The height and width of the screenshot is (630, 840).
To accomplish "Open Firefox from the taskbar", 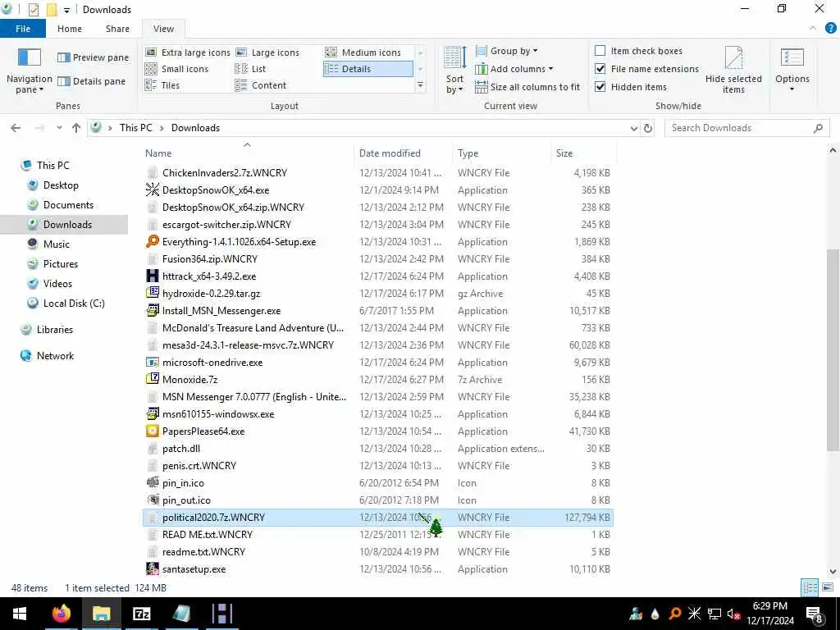I will (x=61, y=614).
